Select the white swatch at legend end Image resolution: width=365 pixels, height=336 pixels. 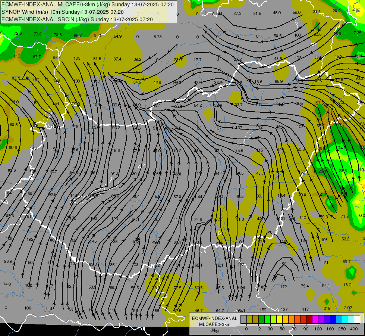pyautogui.click(x=357, y=320)
